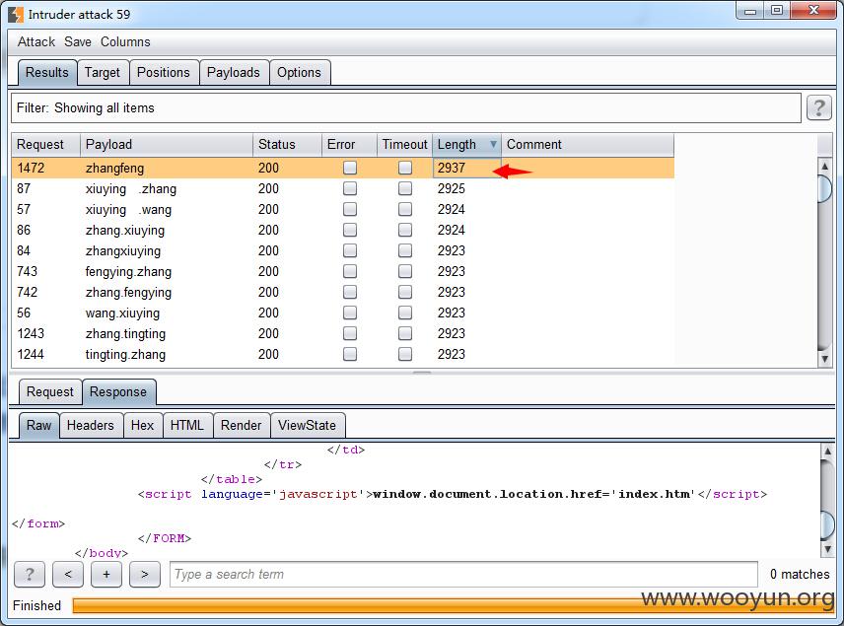
Task: Switch to the Positions tab
Action: click(x=164, y=73)
